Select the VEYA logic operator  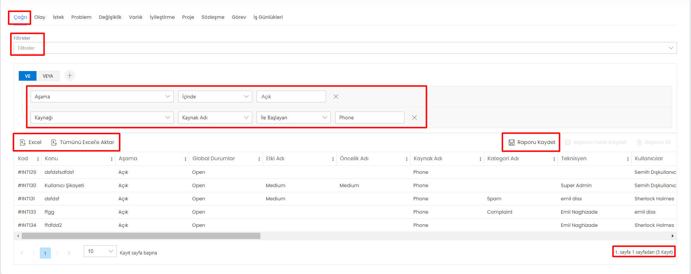pyautogui.click(x=48, y=76)
